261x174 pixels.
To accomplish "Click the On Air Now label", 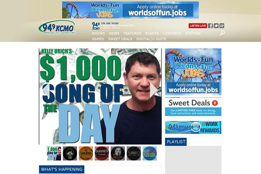I will (110, 23).
